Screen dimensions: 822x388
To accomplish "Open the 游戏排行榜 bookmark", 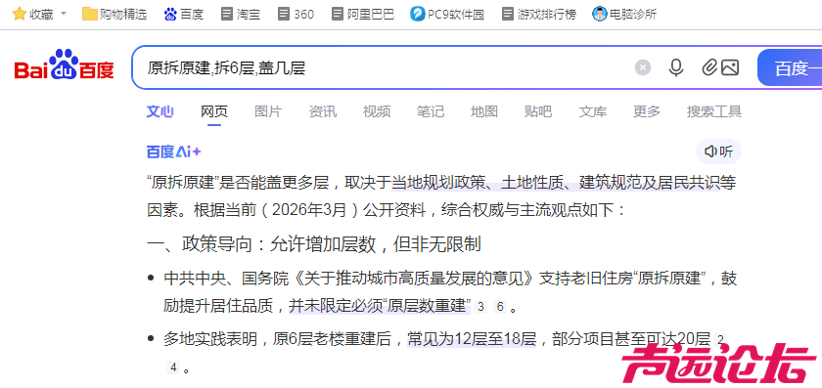I will 539,14.
